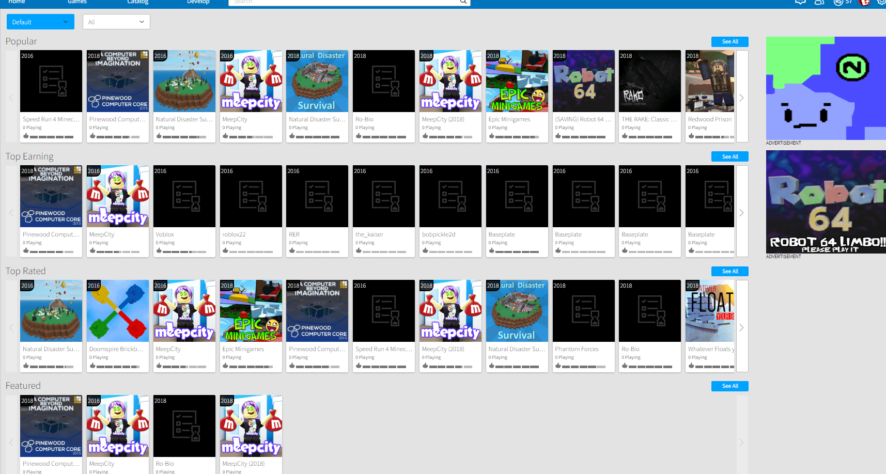Open Phantom Forces title link
This screenshot has width=886, height=474.
click(577, 349)
